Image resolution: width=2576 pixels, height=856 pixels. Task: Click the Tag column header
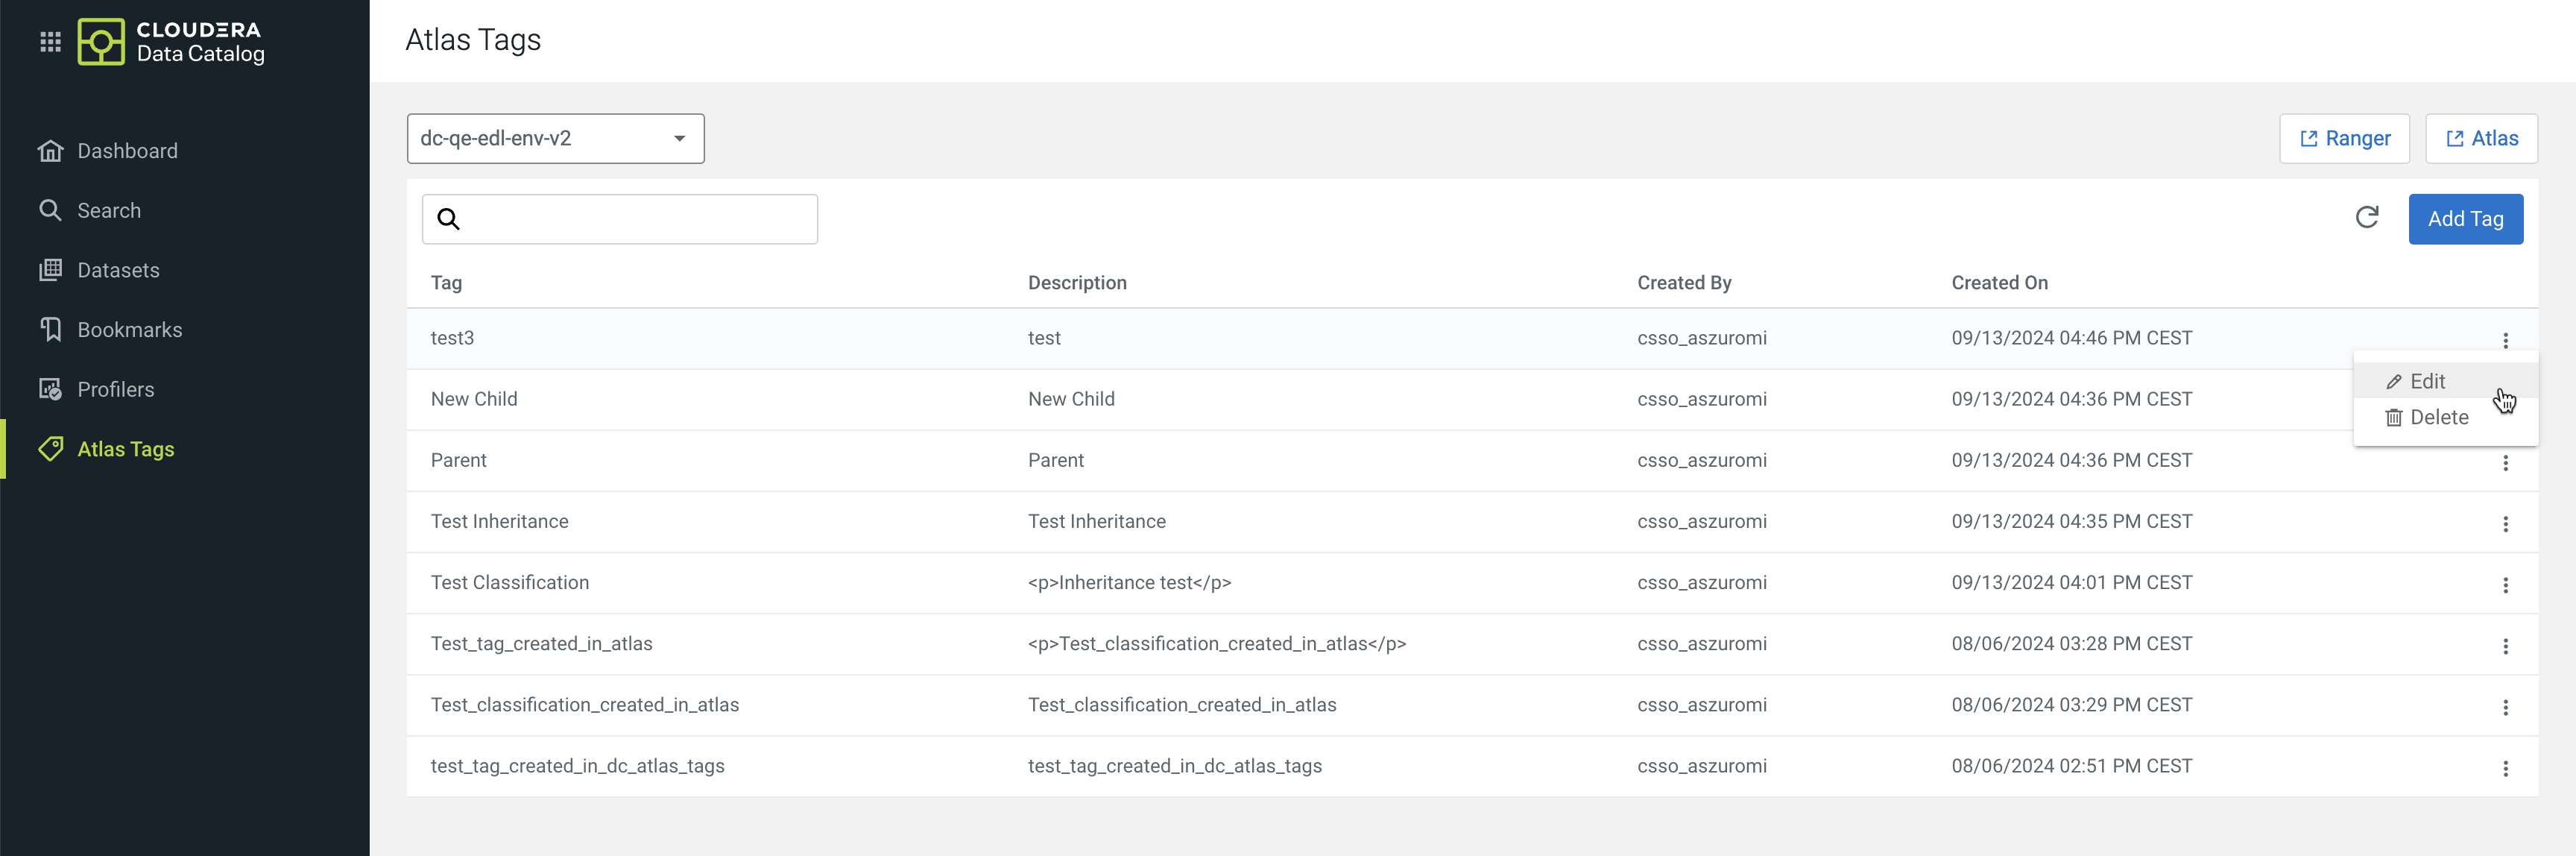point(446,283)
